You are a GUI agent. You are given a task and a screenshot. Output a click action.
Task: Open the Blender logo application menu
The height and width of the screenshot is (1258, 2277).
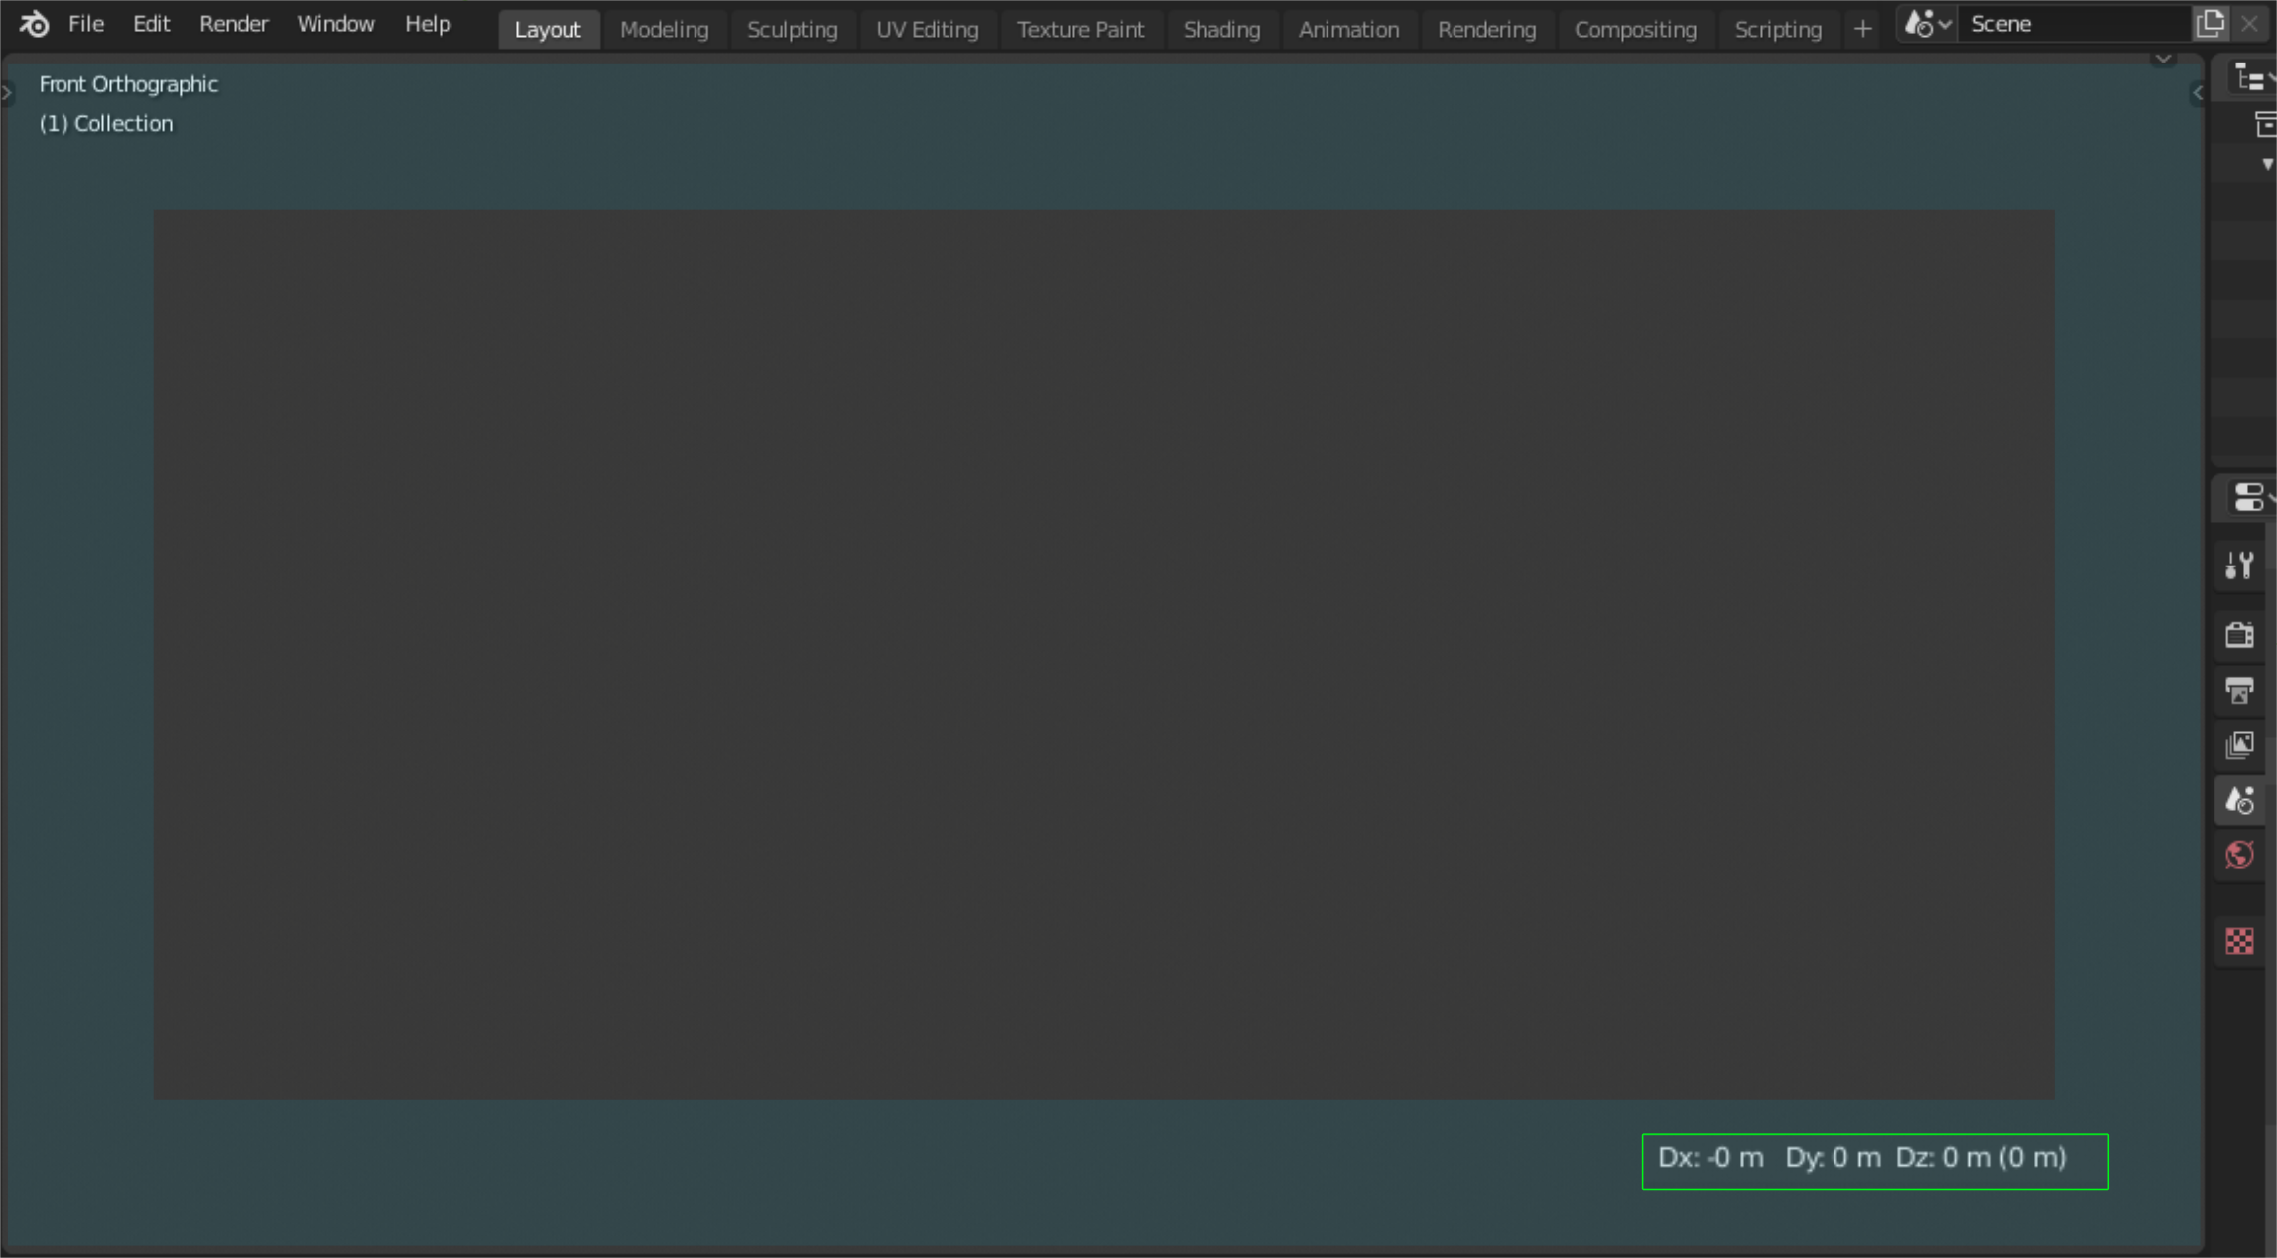click(34, 24)
